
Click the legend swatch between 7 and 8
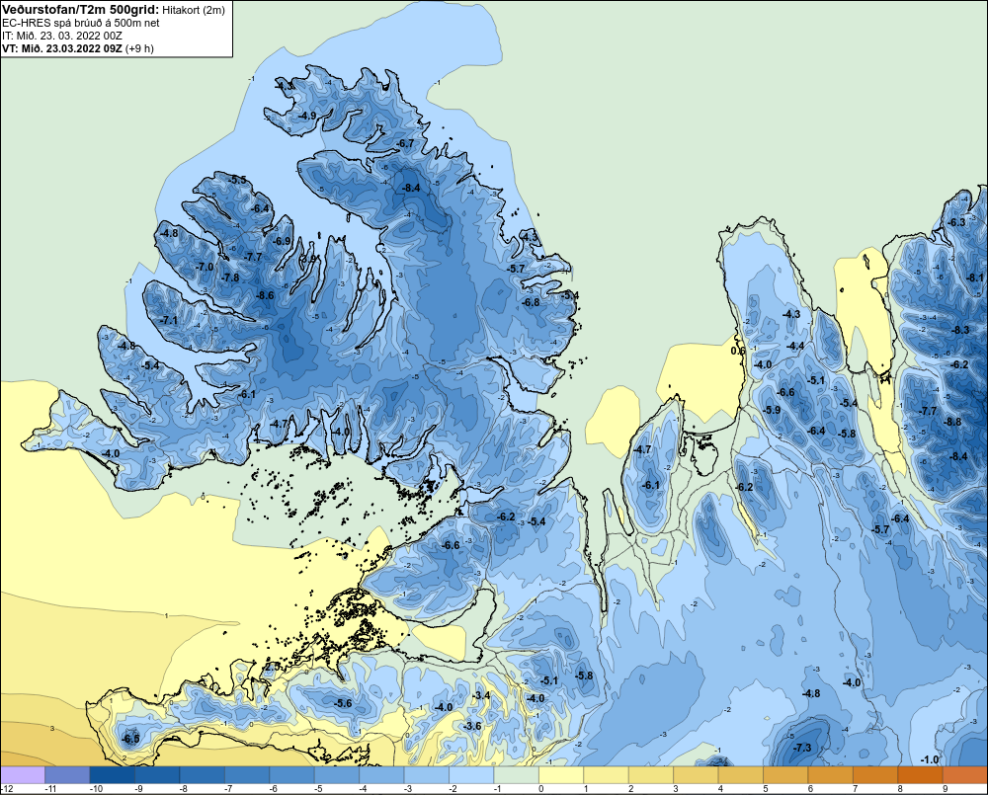click(875, 774)
